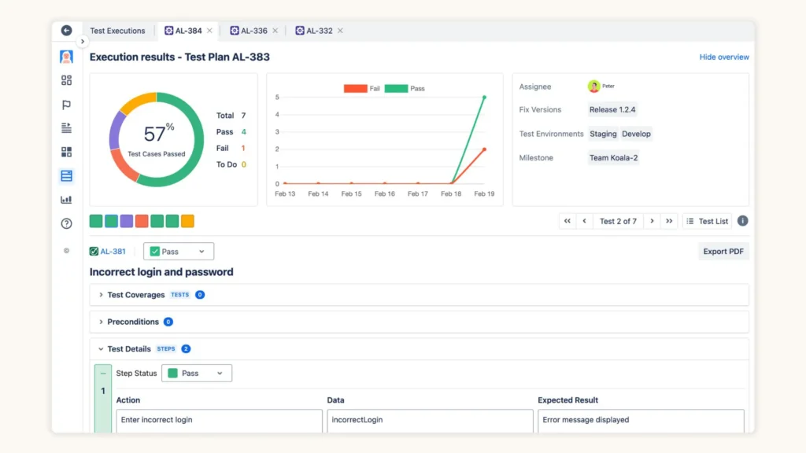The width and height of the screenshot is (806, 453).
Task: Expand the sidebar with the chevron toggle
Action: [82, 42]
